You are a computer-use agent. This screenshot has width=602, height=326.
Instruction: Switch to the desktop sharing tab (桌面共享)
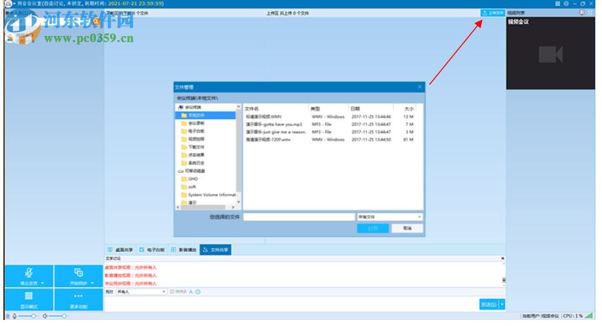pos(120,250)
